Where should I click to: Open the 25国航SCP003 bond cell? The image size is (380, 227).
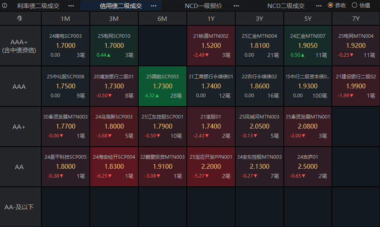pyautogui.click(x=162, y=86)
